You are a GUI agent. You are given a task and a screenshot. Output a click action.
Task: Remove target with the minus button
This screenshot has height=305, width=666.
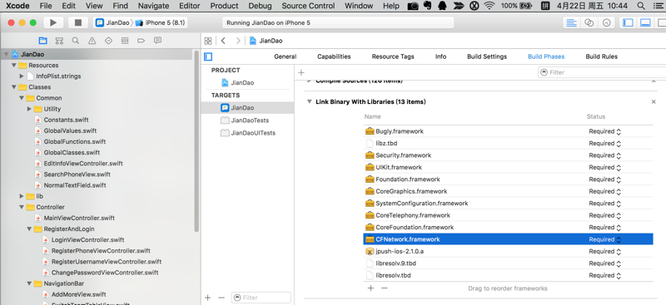click(x=221, y=298)
